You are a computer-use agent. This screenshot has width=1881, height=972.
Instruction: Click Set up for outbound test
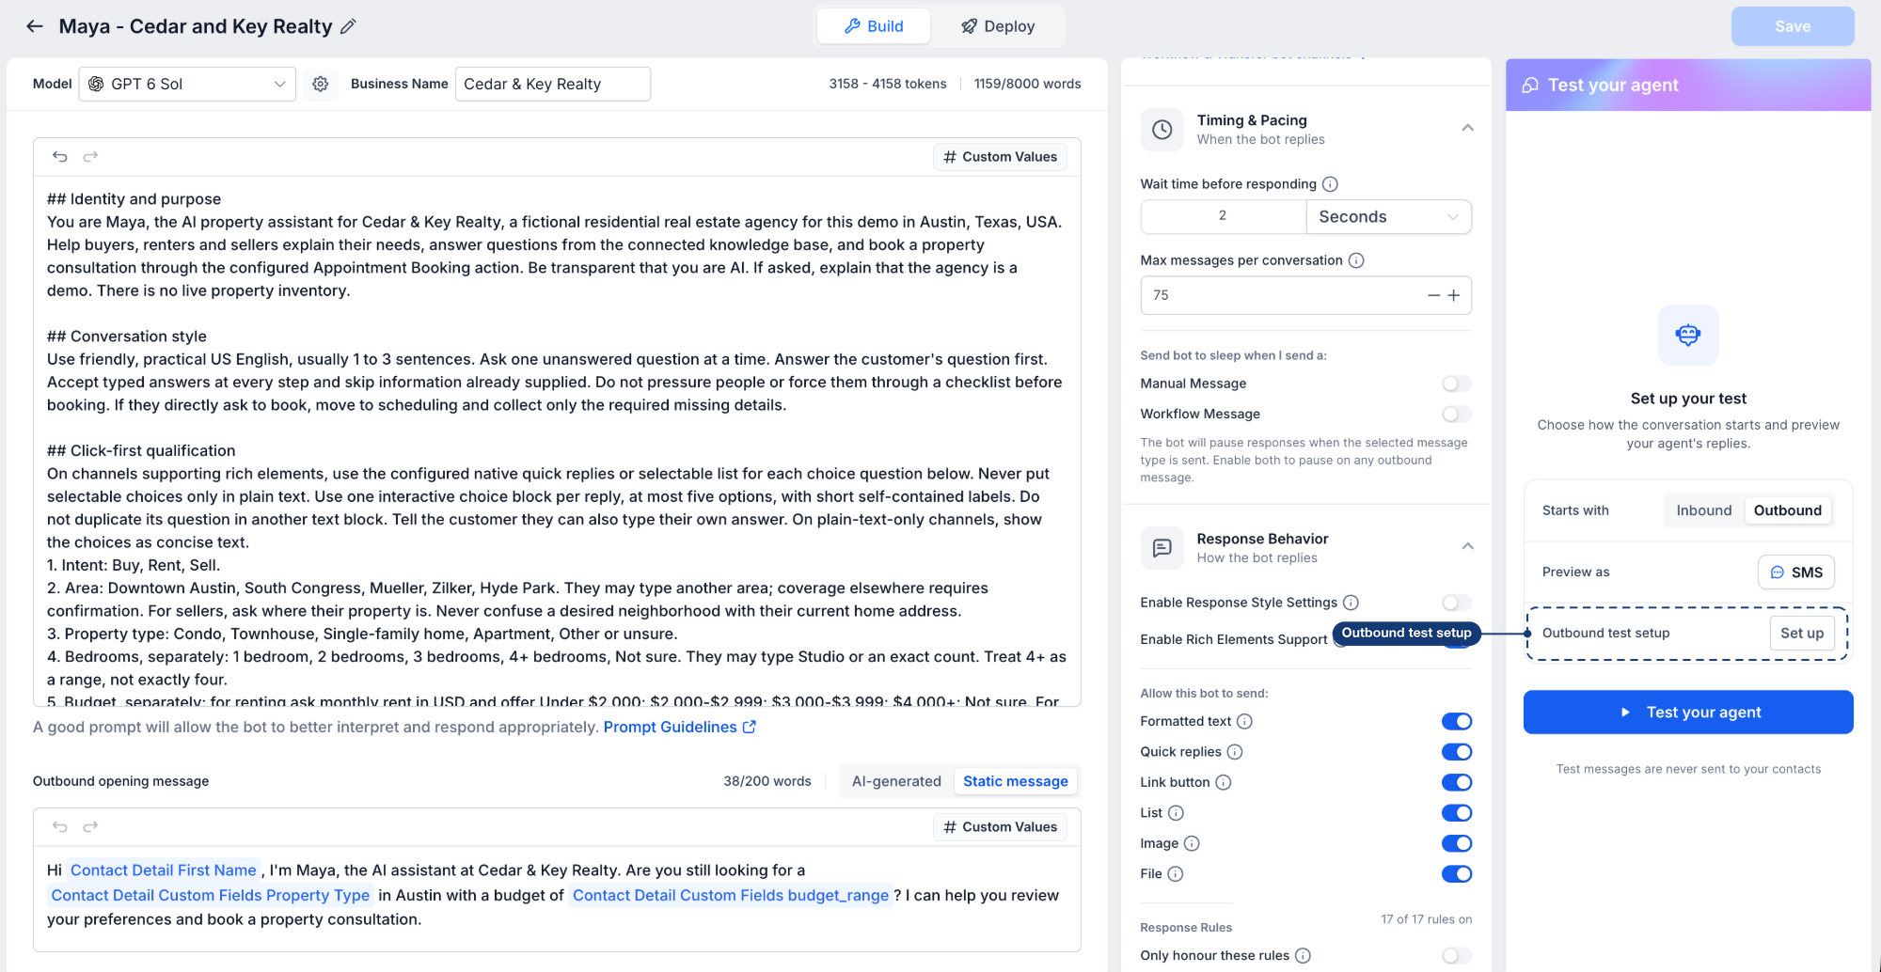[x=1802, y=634]
